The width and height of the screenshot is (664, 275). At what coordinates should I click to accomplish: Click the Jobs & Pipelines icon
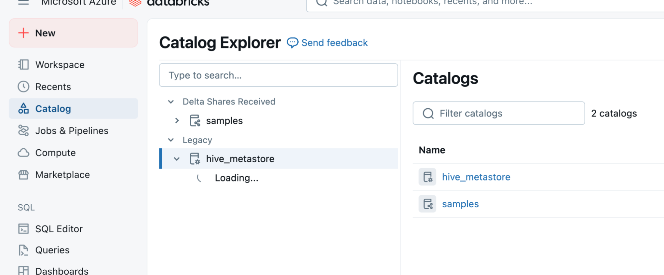pyautogui.click(x=23, y=131)
